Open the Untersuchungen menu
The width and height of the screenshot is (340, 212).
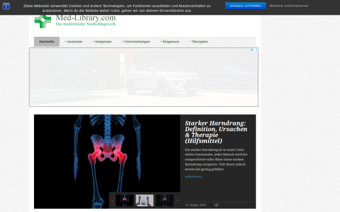pos(136,41)
